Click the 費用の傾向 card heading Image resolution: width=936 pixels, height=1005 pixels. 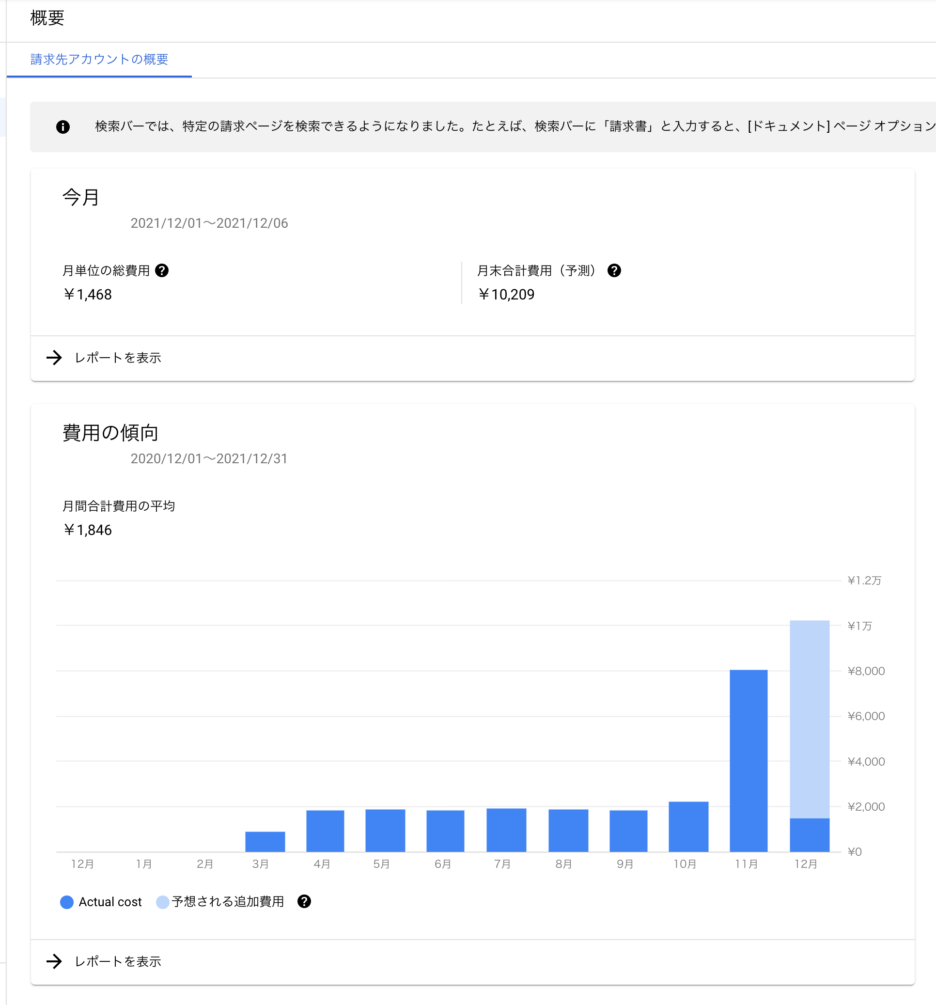pyautogui.click(x=110, y=433)
